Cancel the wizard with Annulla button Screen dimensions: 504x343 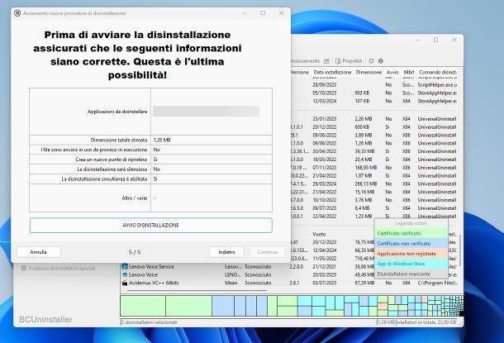[38, 252]
